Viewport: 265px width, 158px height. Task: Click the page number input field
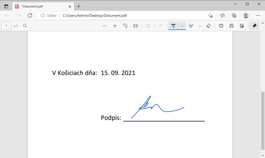pyautogui.click(x=6, y=26)
